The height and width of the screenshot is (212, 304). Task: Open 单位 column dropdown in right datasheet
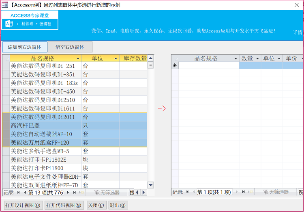279,58
